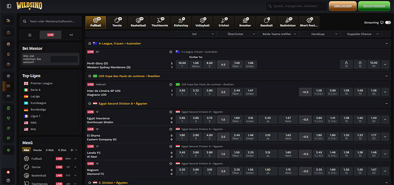The height and width of the screenshot is (185, 394).
Task: Open the Handicap market dropdown
Action: coord(319,34)
